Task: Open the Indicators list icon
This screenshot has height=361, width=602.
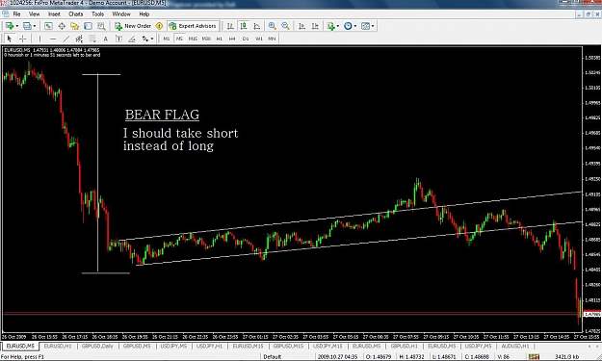Action: coord(331,26)
